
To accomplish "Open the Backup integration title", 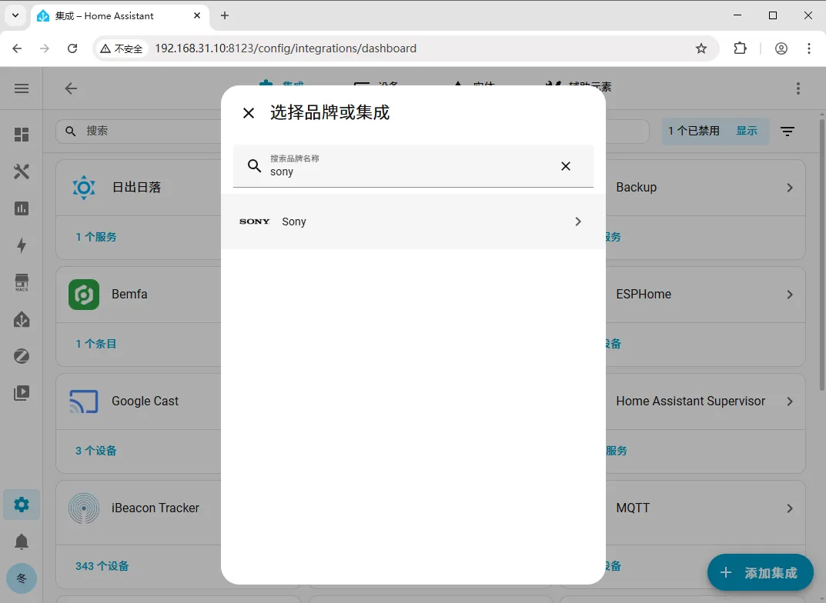I will 637,188.
